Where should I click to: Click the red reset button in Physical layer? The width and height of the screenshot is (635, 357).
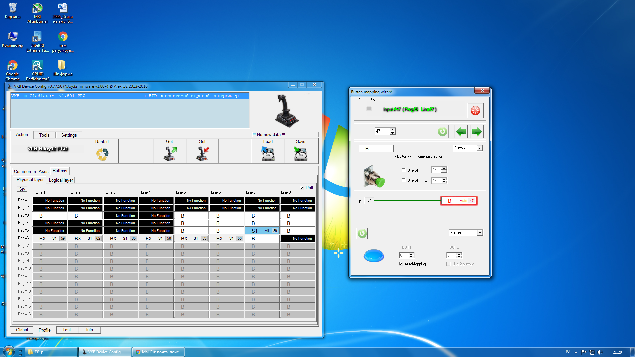point(475,111)
